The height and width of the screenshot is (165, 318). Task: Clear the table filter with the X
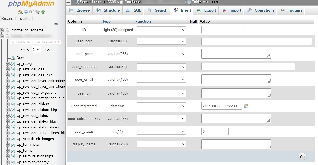(59, 42)
